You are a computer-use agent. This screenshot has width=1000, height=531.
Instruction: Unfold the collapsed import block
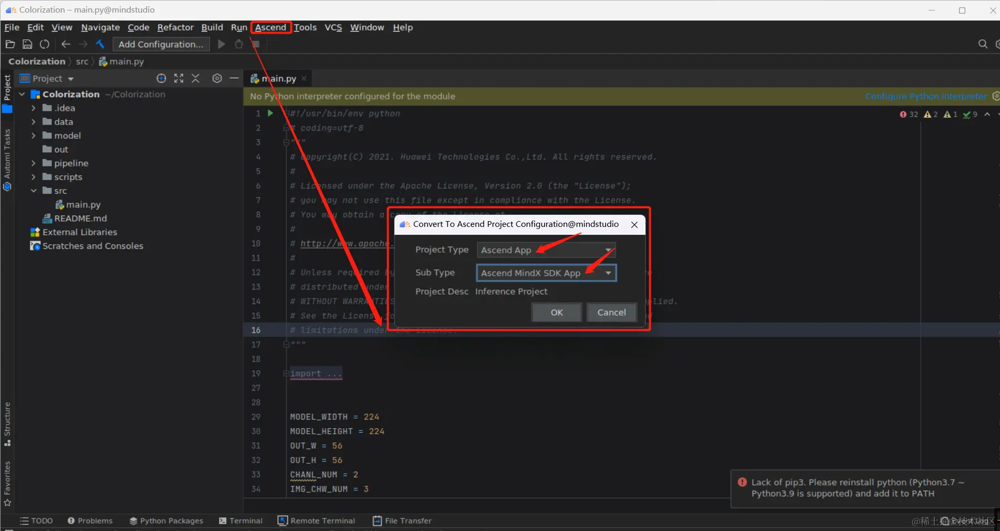tap(286, 373)
